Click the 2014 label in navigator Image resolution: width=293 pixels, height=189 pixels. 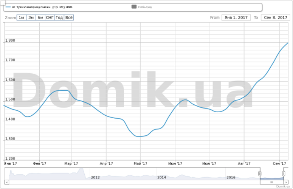[161, 178]
